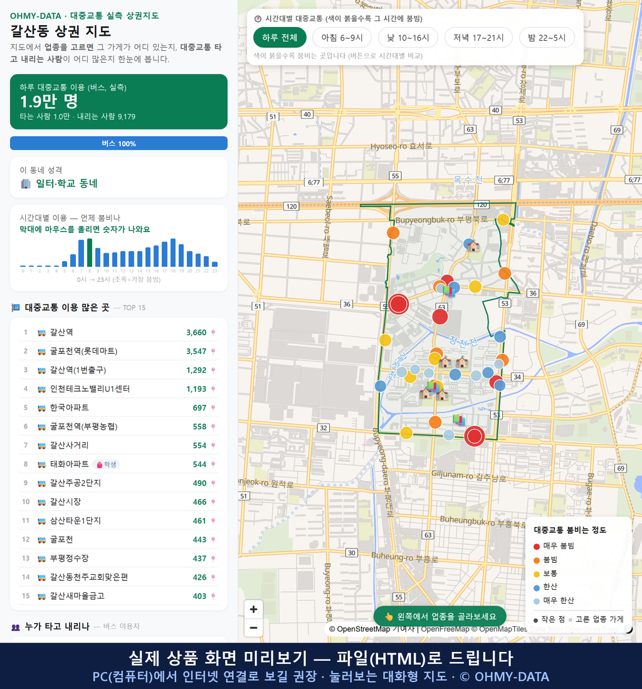Image resolution: width=642 pixels, height=689 pixels.
Task: Click the clock icon beside 시간대별 대중교통 heading
Action: pos(258,19)
